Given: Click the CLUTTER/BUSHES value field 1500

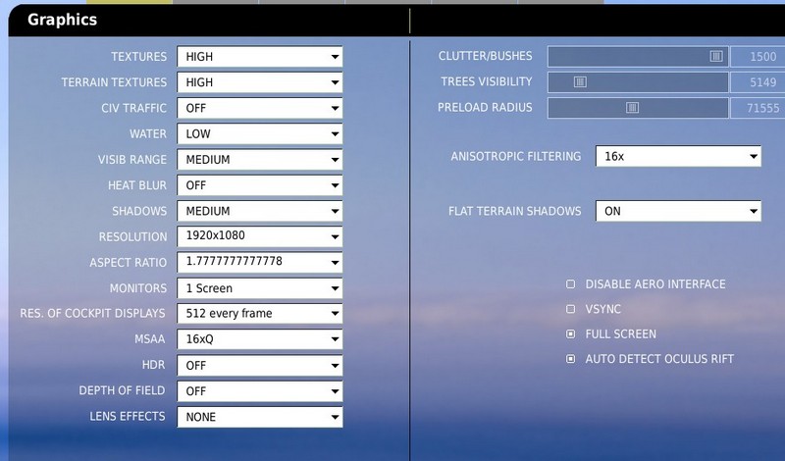Looking at the screenshot, I should coord(758,57).
